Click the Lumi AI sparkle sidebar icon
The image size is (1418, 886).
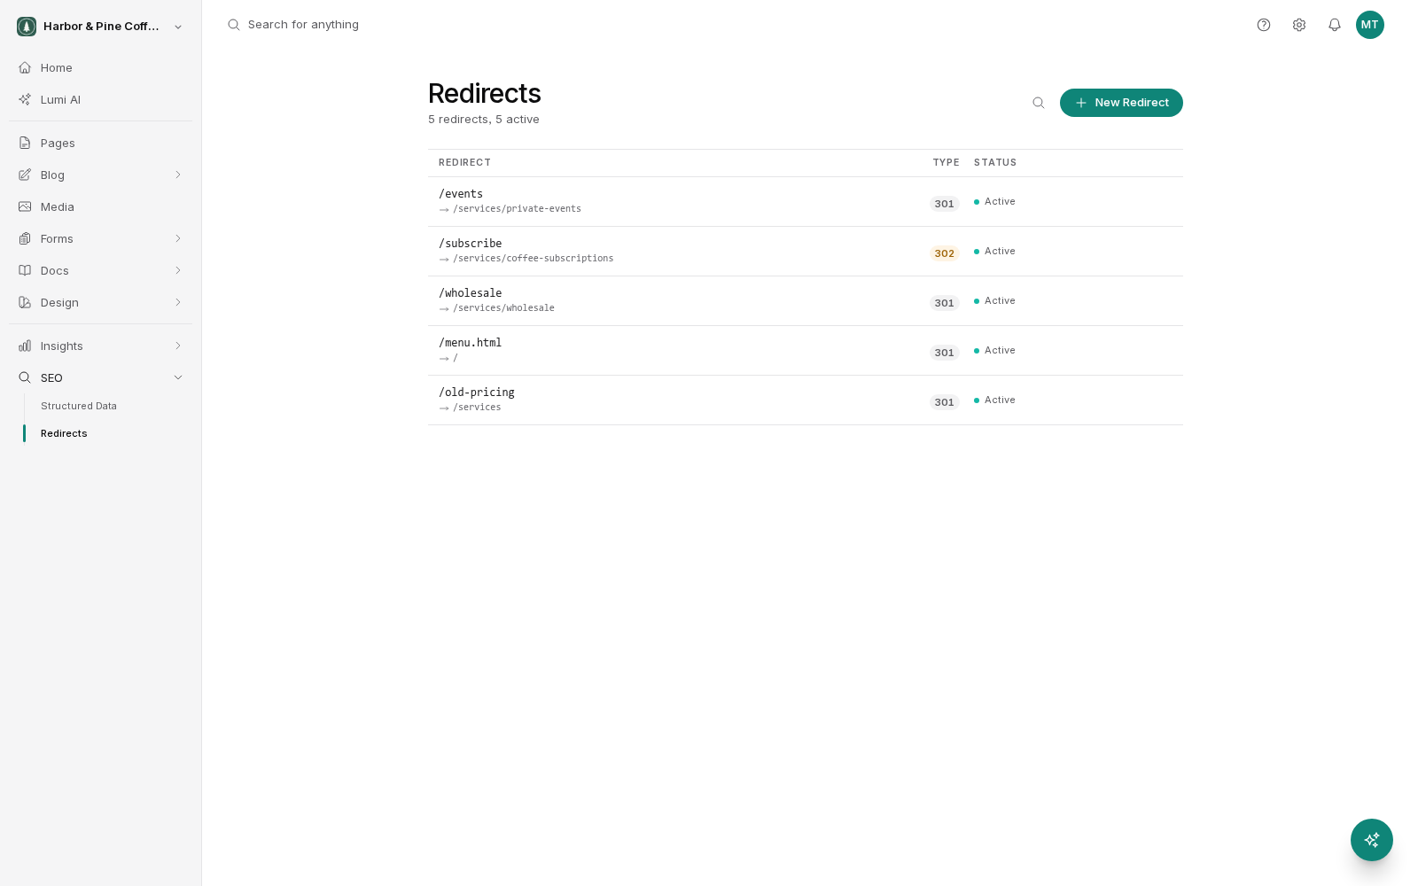point(25,99)
